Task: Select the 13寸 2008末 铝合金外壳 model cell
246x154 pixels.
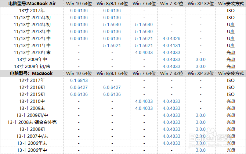Action: tap(32, 122)
